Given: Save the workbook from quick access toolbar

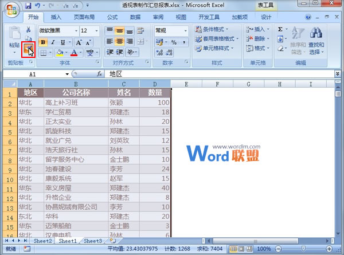Looking at the screenshot, I should [28, 6].
